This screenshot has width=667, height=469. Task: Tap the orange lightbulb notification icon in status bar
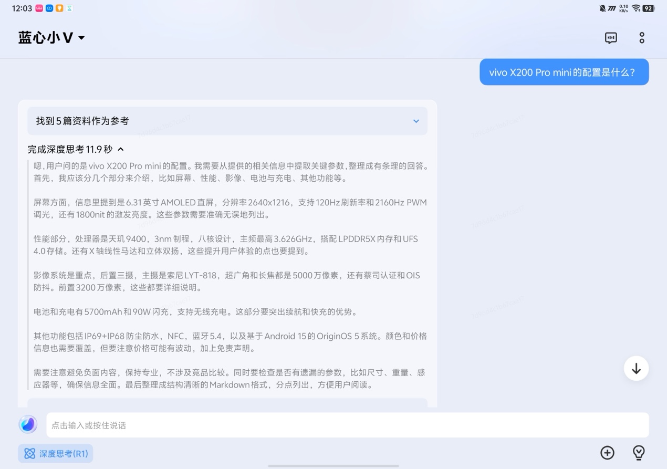click(x=59, y=8)
